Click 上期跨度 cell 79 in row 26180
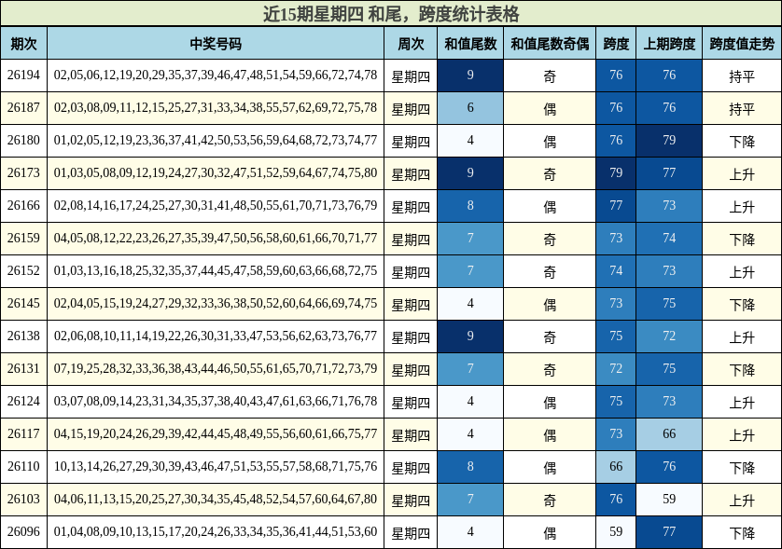Viewport: 782px width, 549px height. (x=669, y=141)
